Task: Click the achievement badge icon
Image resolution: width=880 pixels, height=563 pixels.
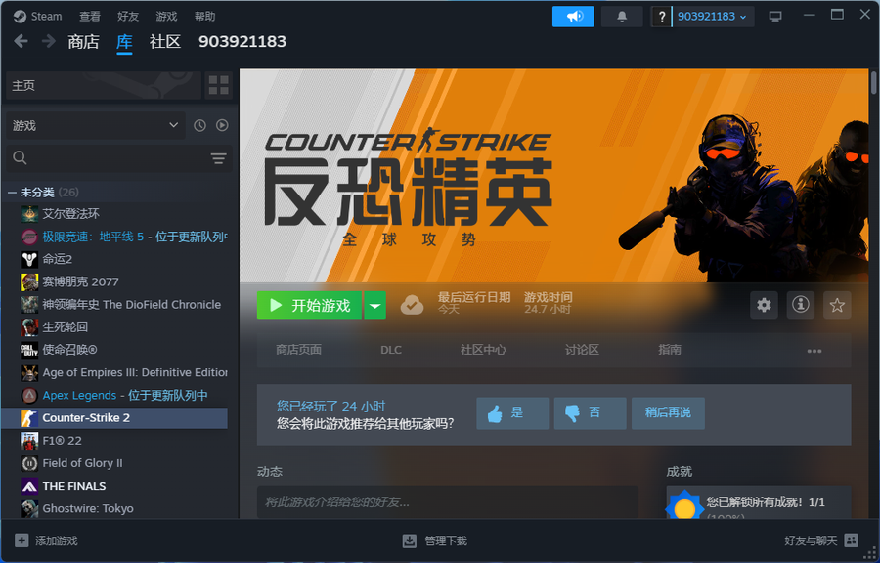Action: 684,506
